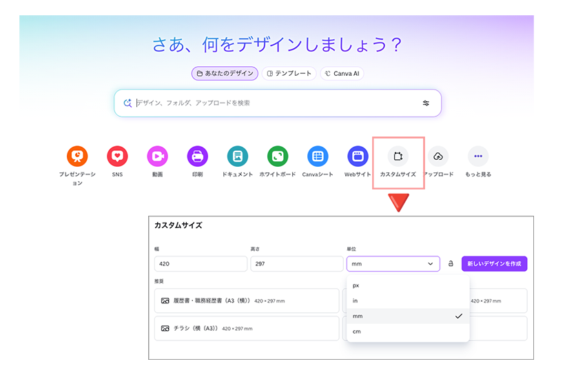Choose the ドキュメント document icon
The image size is (565, 388).
pyautogui.click(x=237, y=156)
